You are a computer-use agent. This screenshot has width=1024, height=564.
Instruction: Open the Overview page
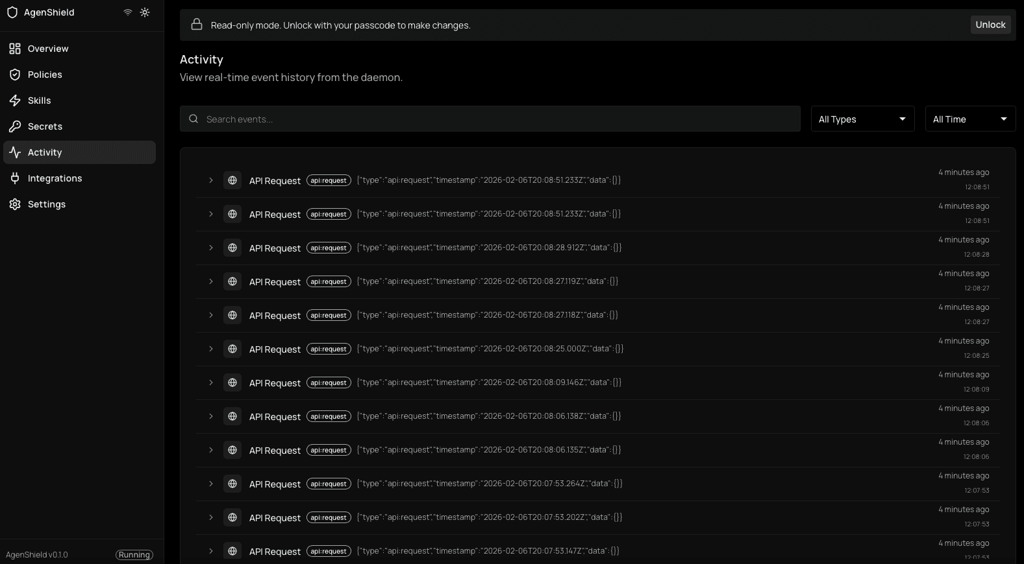(x=79, y=49)
